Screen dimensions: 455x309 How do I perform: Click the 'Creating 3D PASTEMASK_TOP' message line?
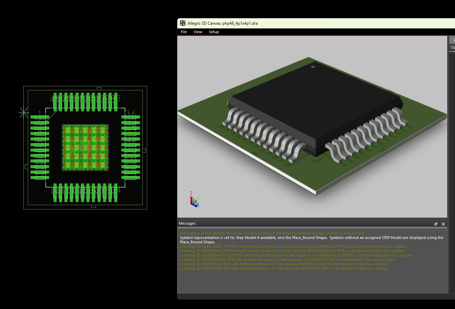pyautogui.click(x=284, y=264)
